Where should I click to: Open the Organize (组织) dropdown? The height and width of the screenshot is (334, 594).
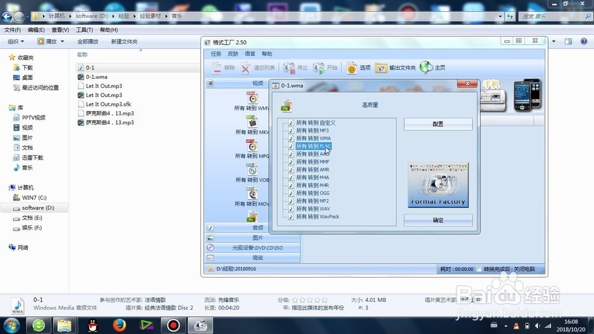coord(16,42)
